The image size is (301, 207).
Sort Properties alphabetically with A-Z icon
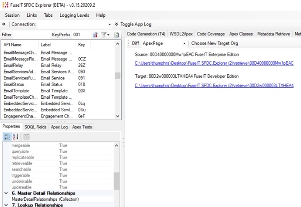(15, 136)
